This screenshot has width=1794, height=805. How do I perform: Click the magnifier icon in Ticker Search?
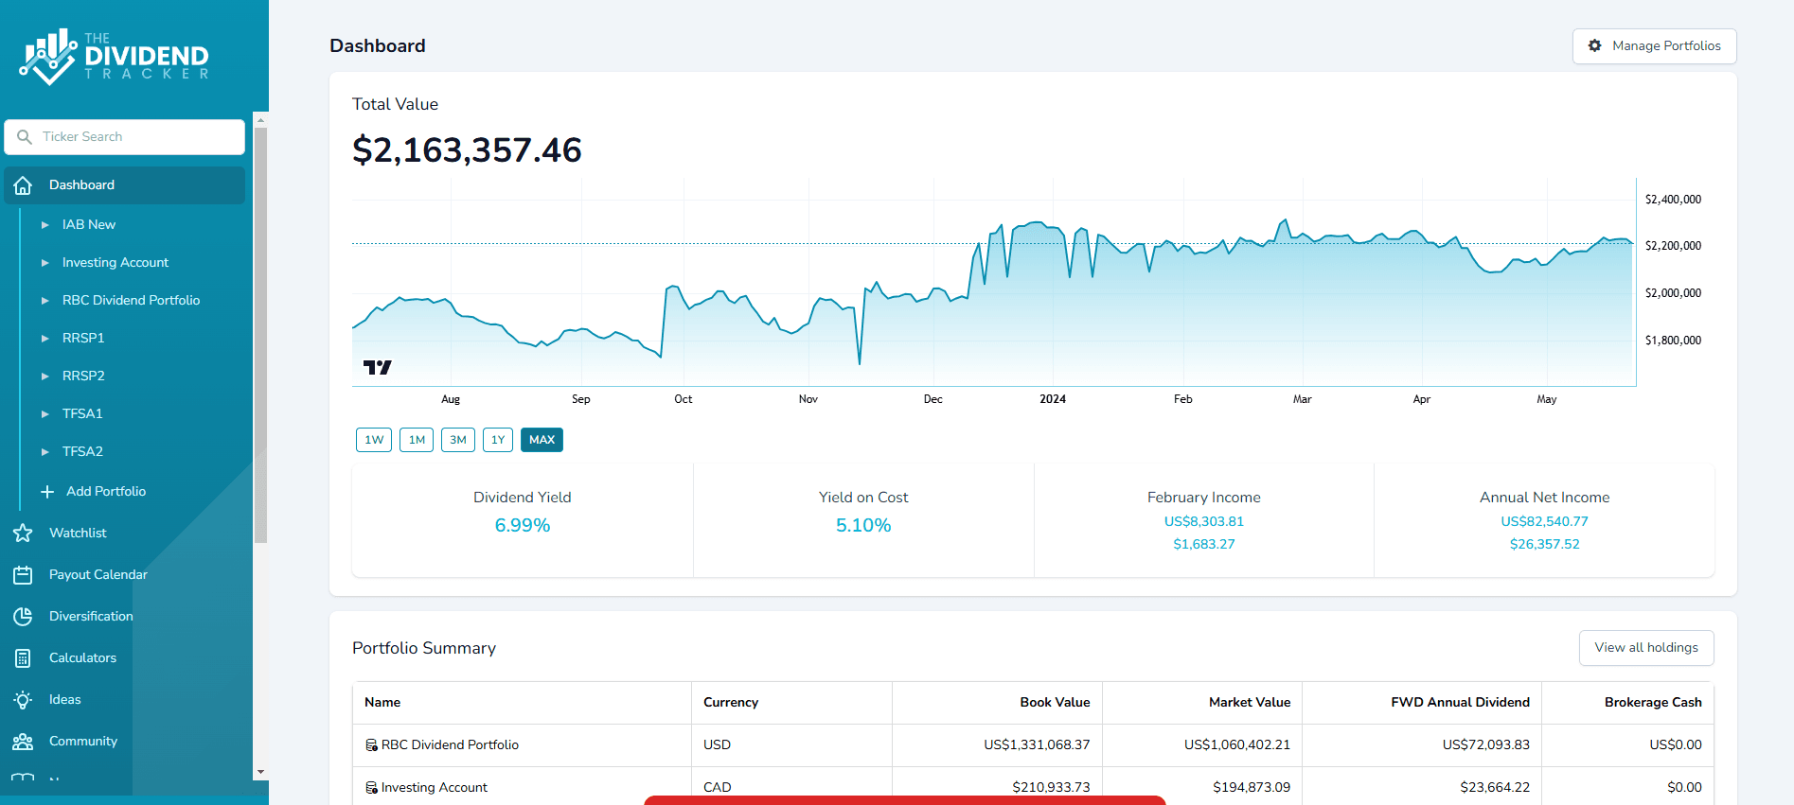coord(25,137)
